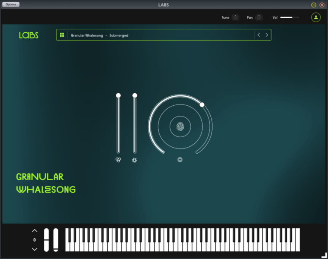Go to the next preset arrow
328x259 pixels.
pos(267,35)
